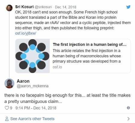The width and height of the screenshot is (135, 123).
Task: Open Aaron's profile avatar
Action: point(9,83)
